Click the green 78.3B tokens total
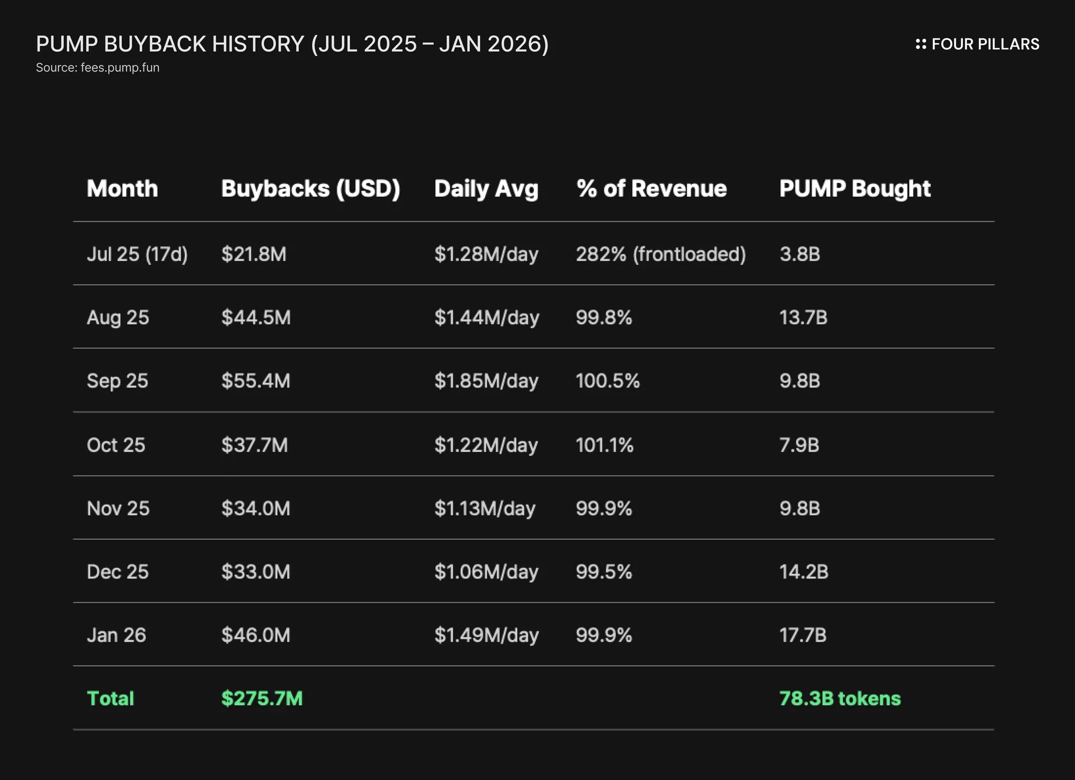This screenshot has width=1075, height=780. (840, 699)
